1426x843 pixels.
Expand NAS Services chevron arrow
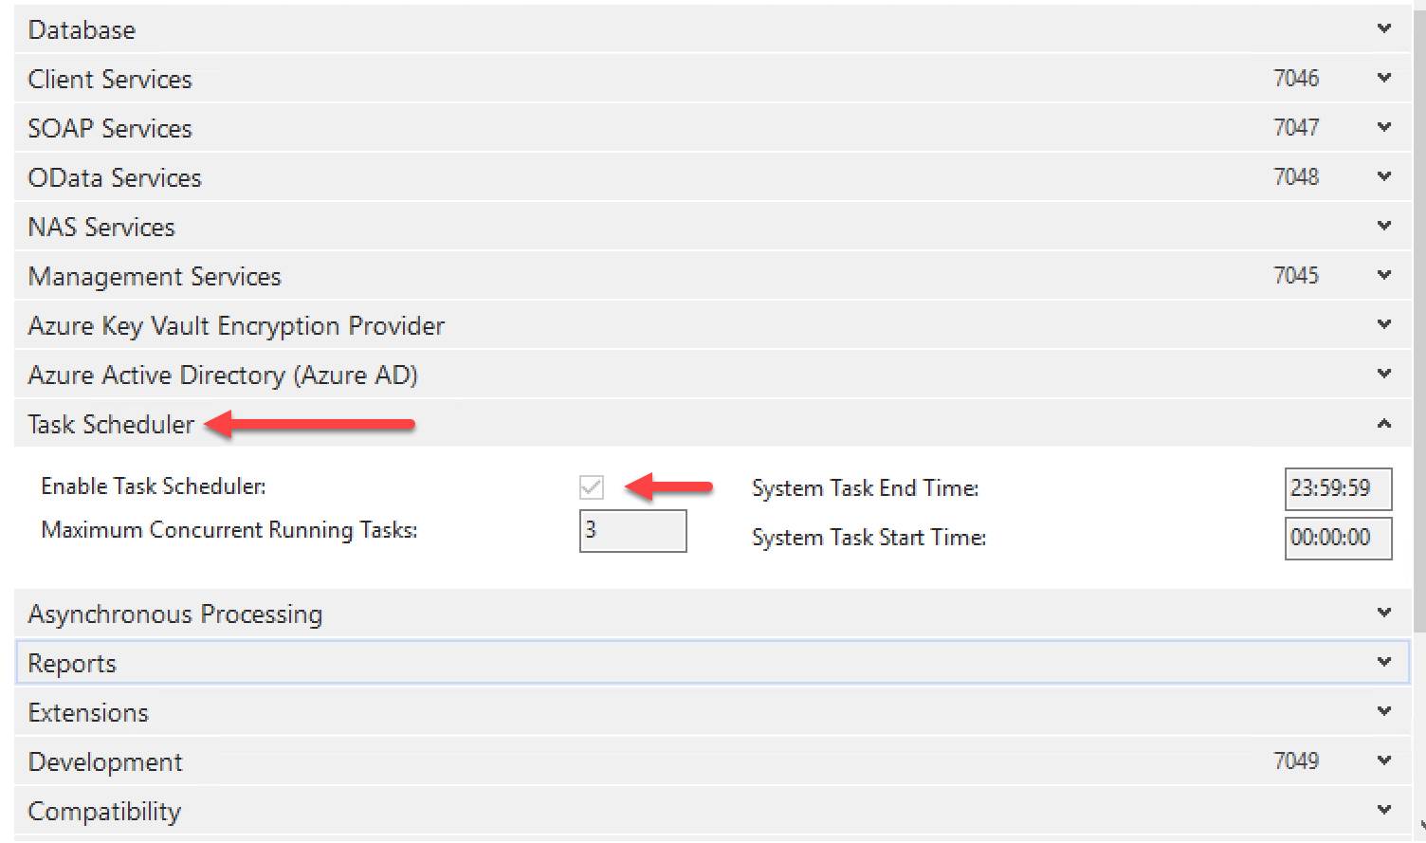(1383, 226)
